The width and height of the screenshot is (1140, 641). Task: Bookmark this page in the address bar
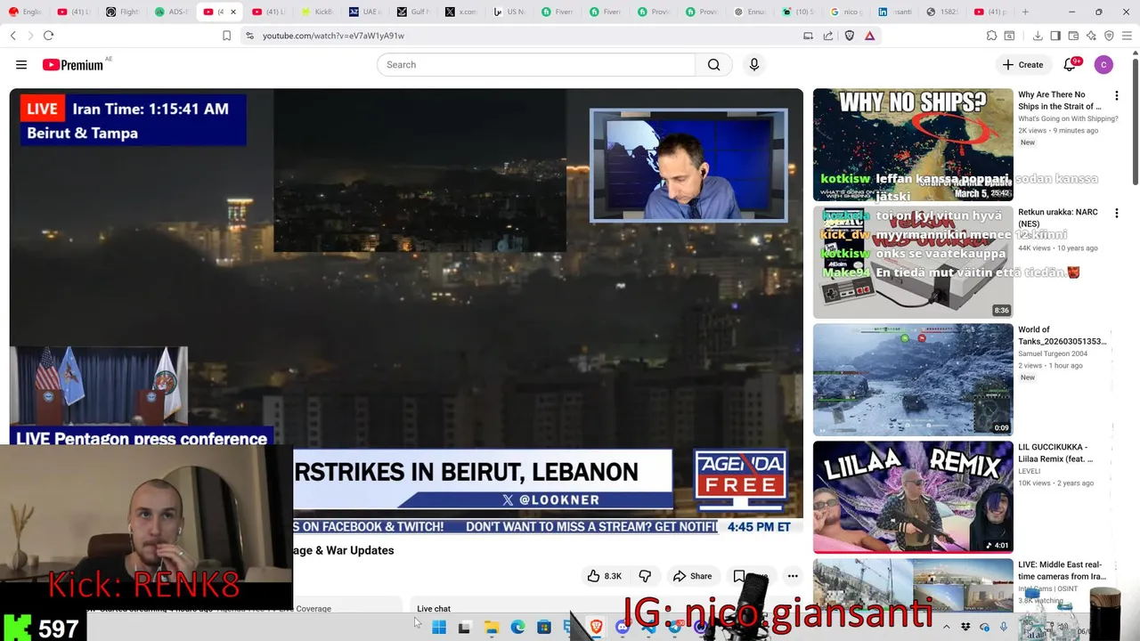(x=226, y=36)
